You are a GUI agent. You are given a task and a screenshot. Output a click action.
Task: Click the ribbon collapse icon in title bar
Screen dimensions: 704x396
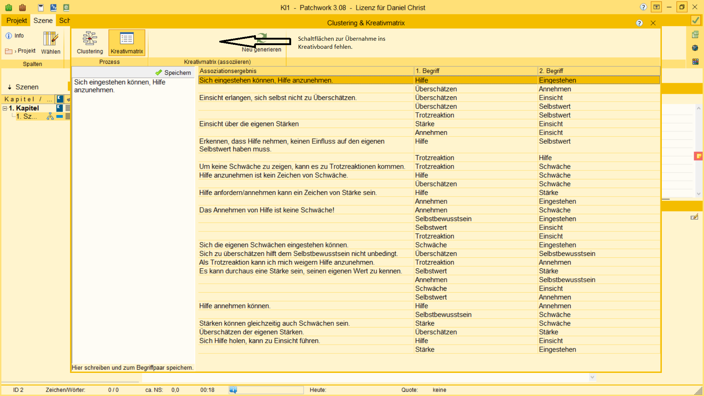[x=656, y=7]
